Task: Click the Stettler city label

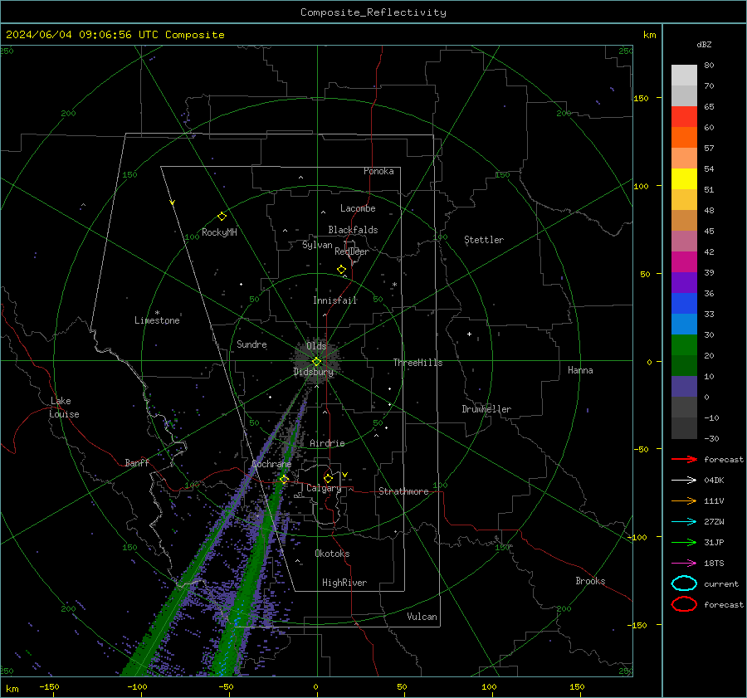Action: tap(484, 240)
